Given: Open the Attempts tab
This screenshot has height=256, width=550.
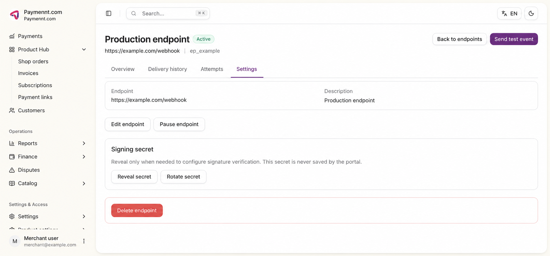Looking at the screenshot, I should 212,69.
